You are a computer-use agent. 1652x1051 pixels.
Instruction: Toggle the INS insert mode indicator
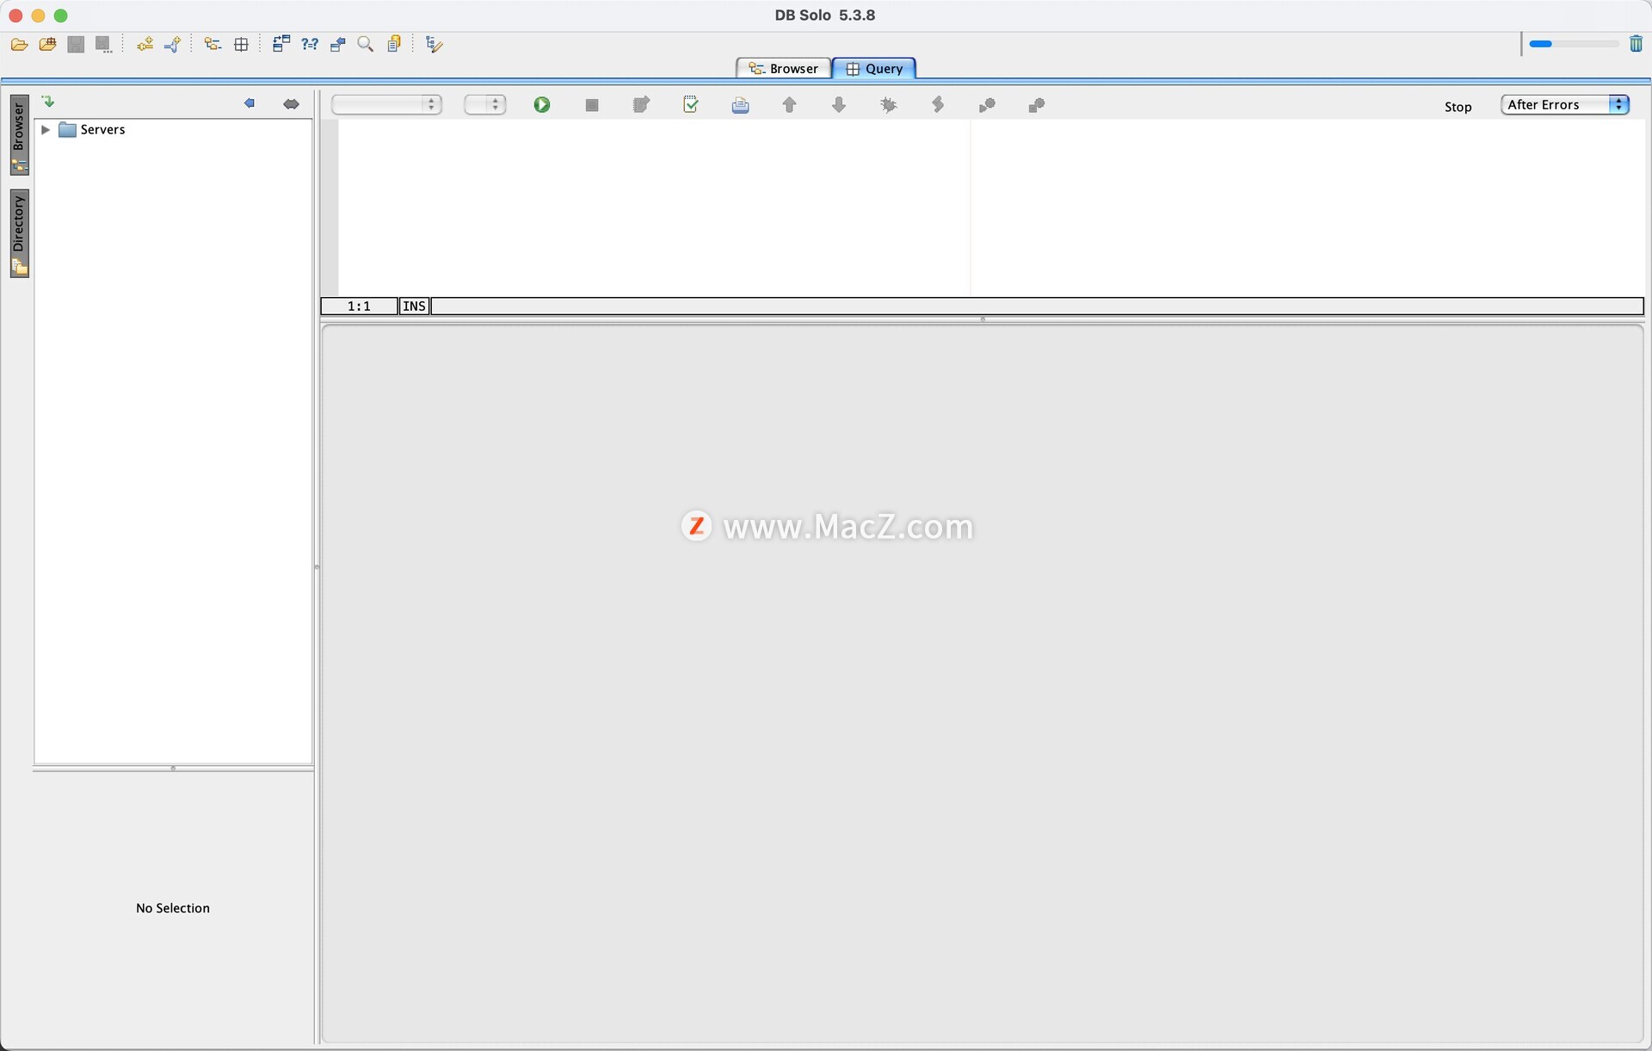[415, 306]
